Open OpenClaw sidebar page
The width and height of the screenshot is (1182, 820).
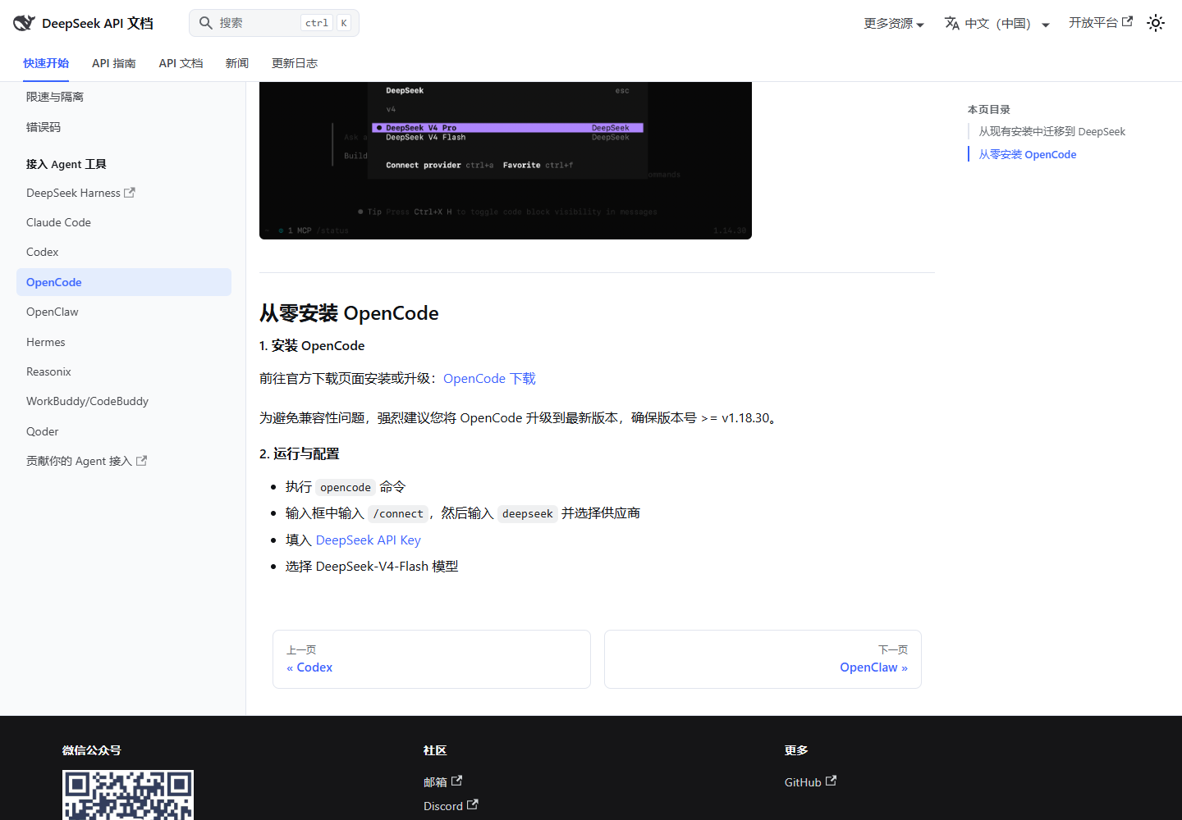click(x=124, y=312)
